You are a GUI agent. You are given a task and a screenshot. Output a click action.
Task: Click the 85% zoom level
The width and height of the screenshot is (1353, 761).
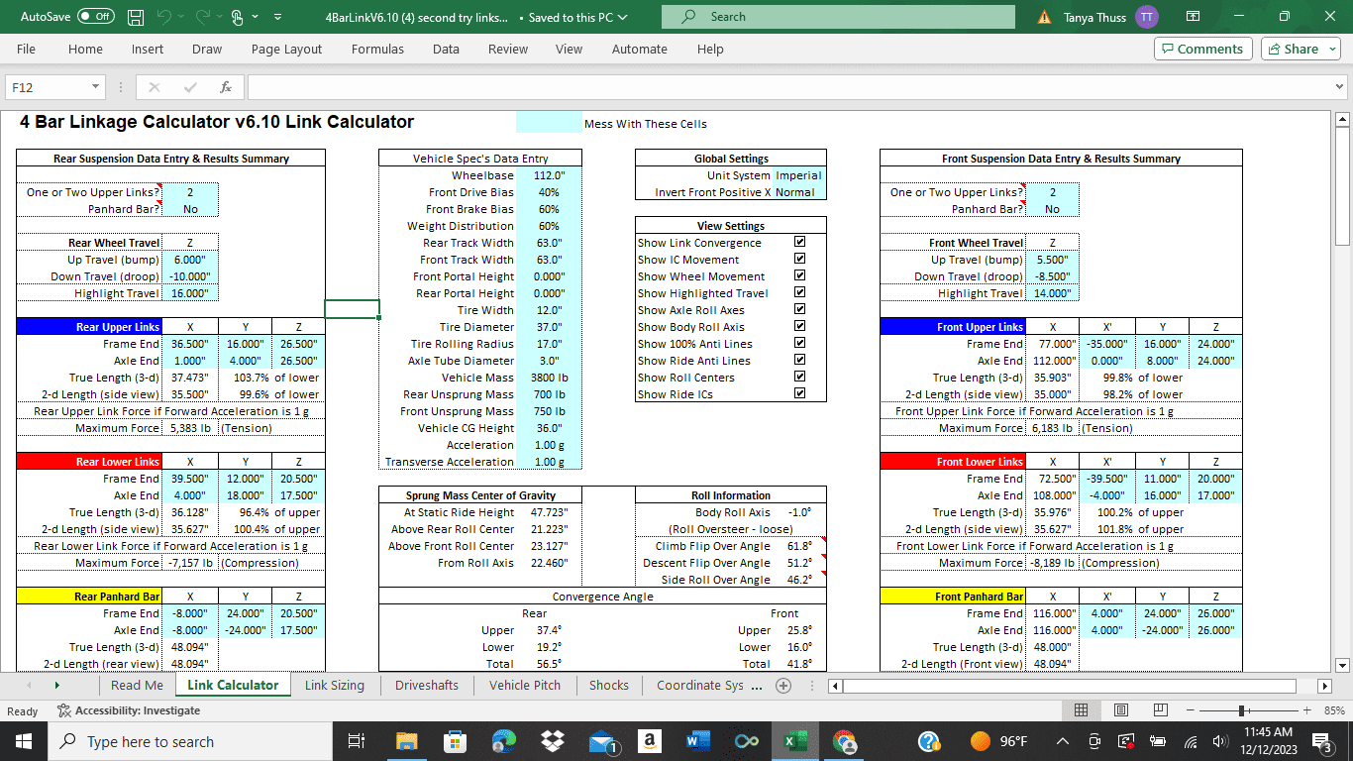tap(1334, 710)
